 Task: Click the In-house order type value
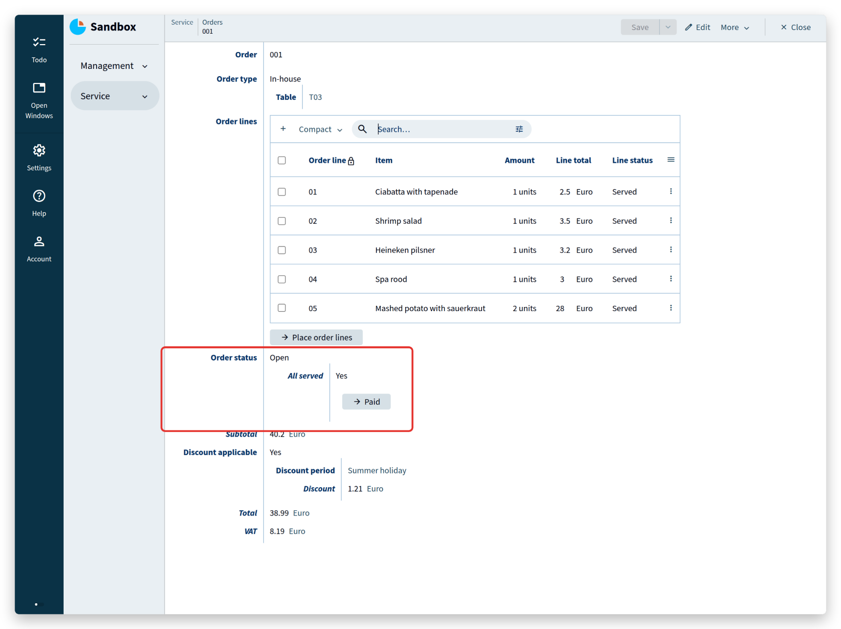coord(285,79)
